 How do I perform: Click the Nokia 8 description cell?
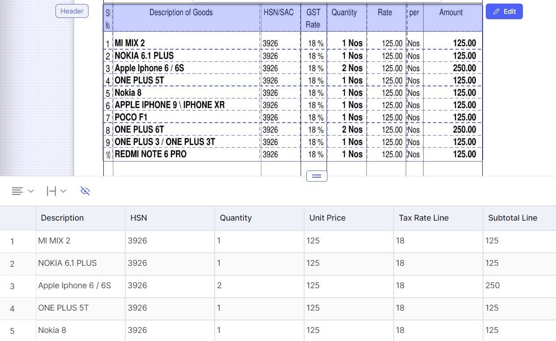coord(81,330)
